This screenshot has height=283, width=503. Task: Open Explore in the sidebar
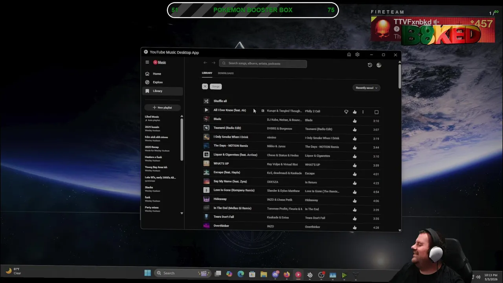[x=163, y=82]
